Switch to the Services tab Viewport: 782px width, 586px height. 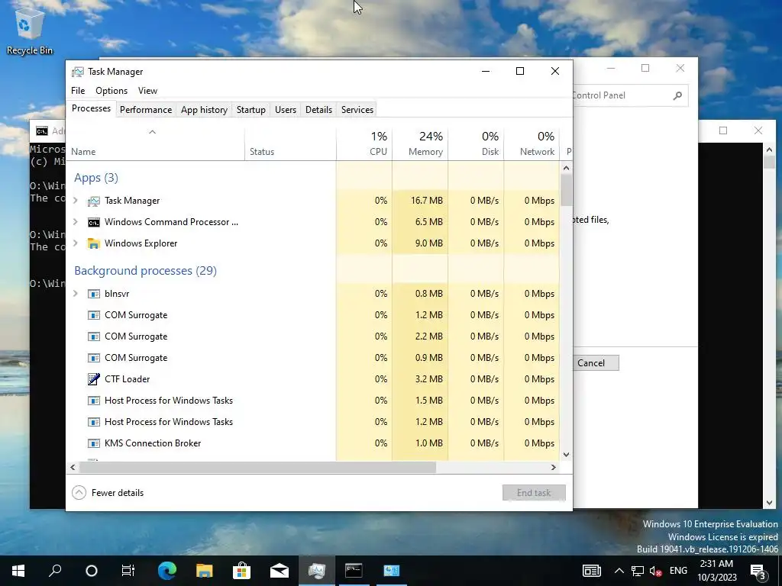(357, 110)
